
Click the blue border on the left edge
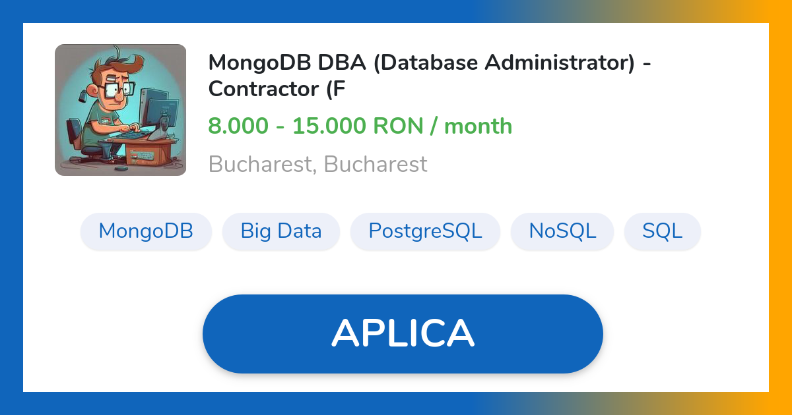tap(11, 207)
